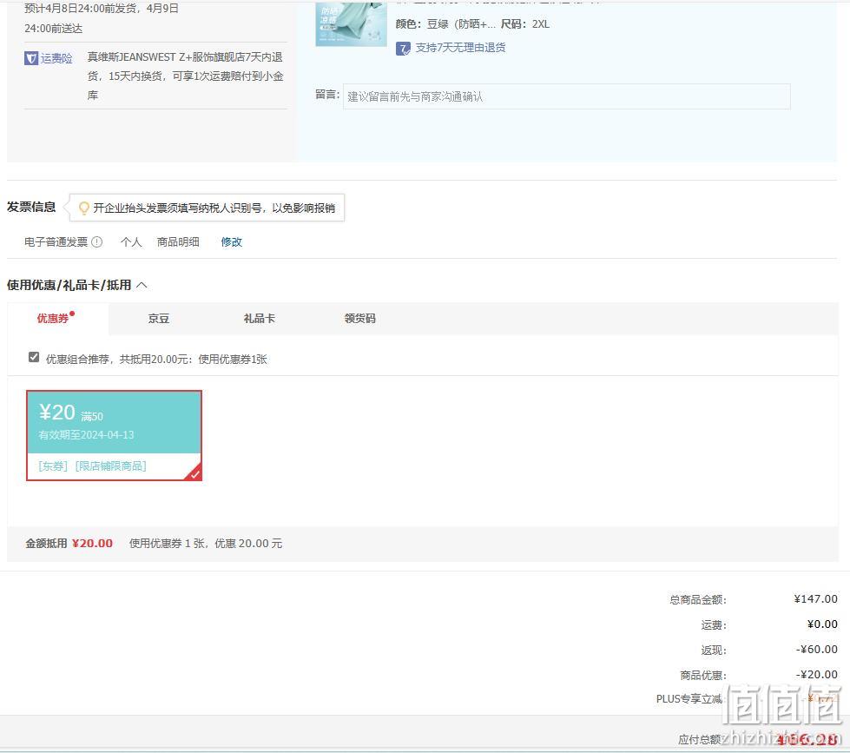Click the 运费险 shield icon
The height and width of the screenshot is (753, 850).
click(31, 58)
